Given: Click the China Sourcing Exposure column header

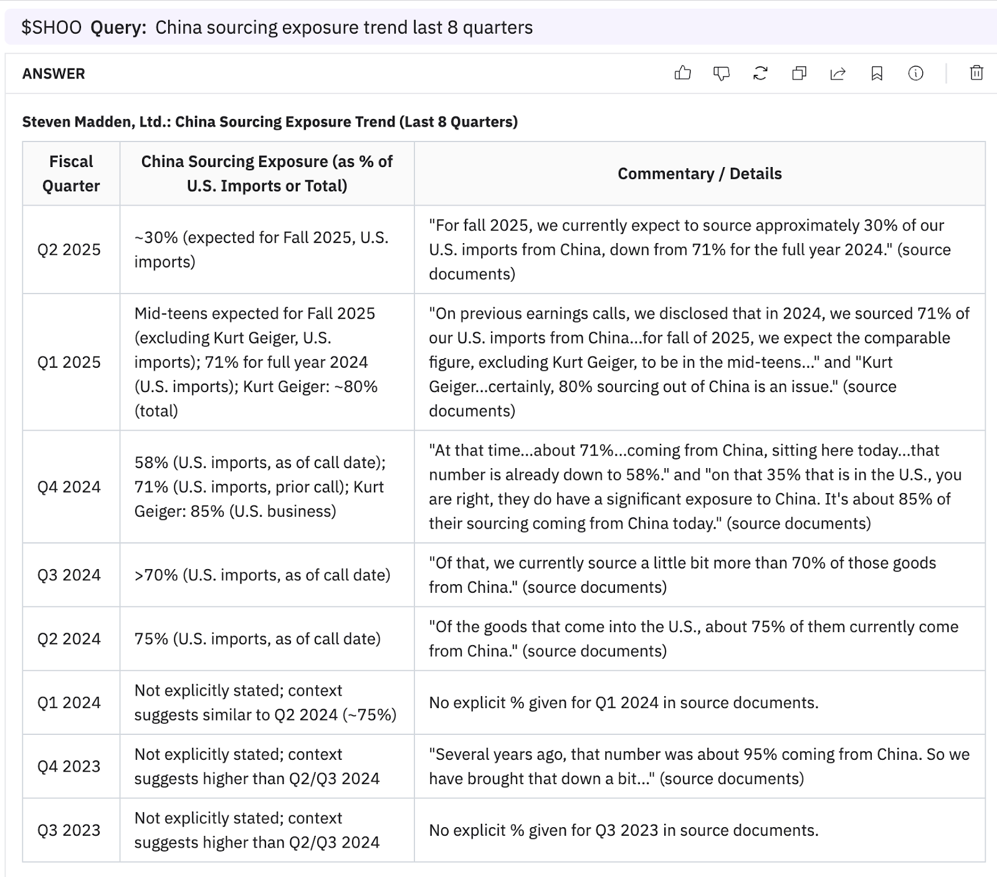Looking at the screenshot, I should (x=267, y=174).
